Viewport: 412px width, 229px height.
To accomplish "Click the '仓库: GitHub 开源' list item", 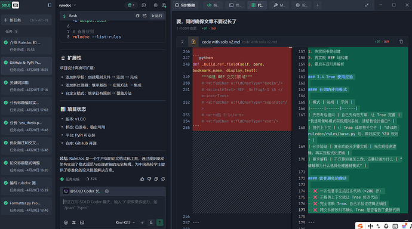I will [81, 143].
